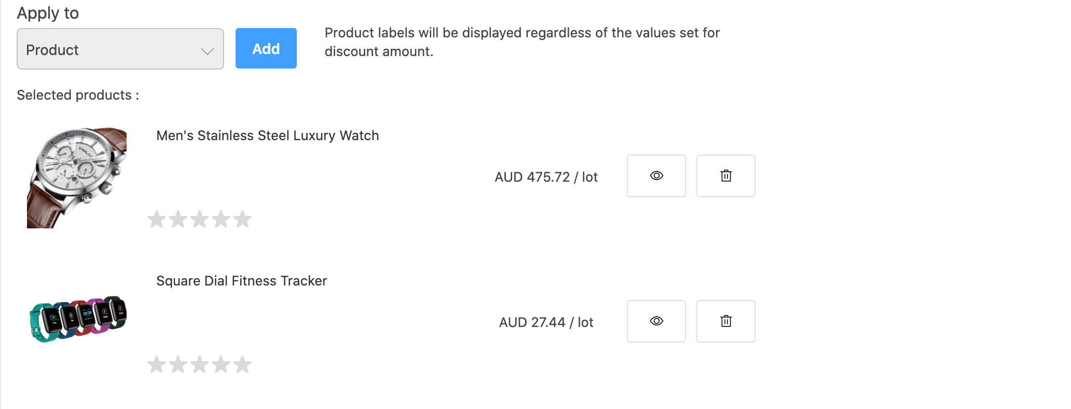1071x409 pixels.
Task: Click the fifth rating star under the luxury watch
Action: pyautogui.click(x=242, y=219)
